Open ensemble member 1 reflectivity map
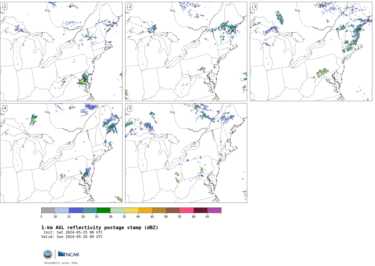The height and width of the screenshot is (266, 375). pyautogui.click(x=61, y=51)
